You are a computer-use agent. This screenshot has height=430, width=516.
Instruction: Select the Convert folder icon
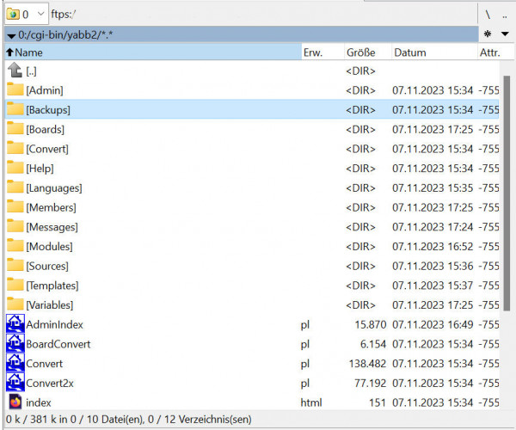point(15,148)
